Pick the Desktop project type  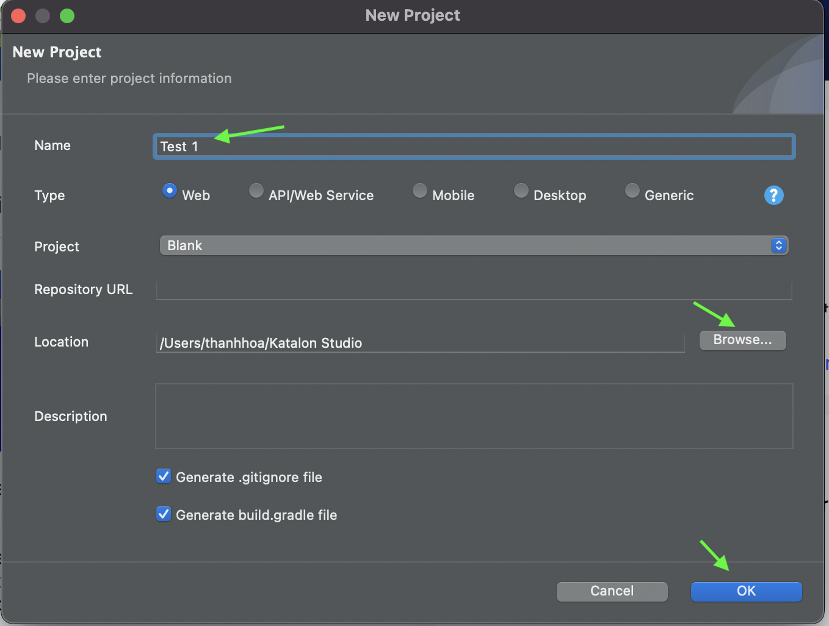tap(521, 191)
